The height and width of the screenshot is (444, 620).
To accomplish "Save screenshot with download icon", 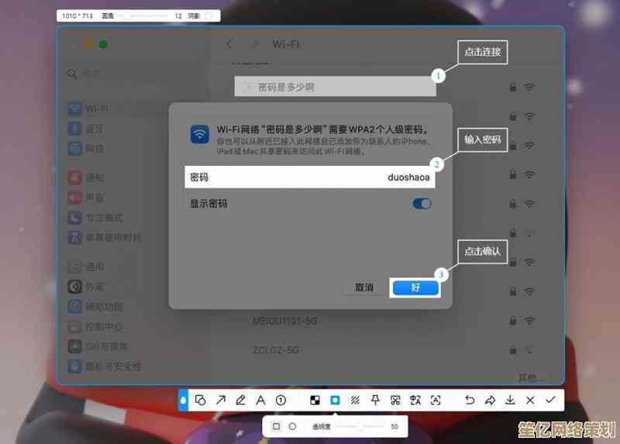I will click(x=510, y=400).
